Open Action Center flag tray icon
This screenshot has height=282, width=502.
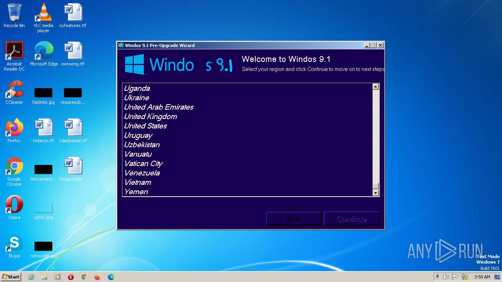pos(455,277)
